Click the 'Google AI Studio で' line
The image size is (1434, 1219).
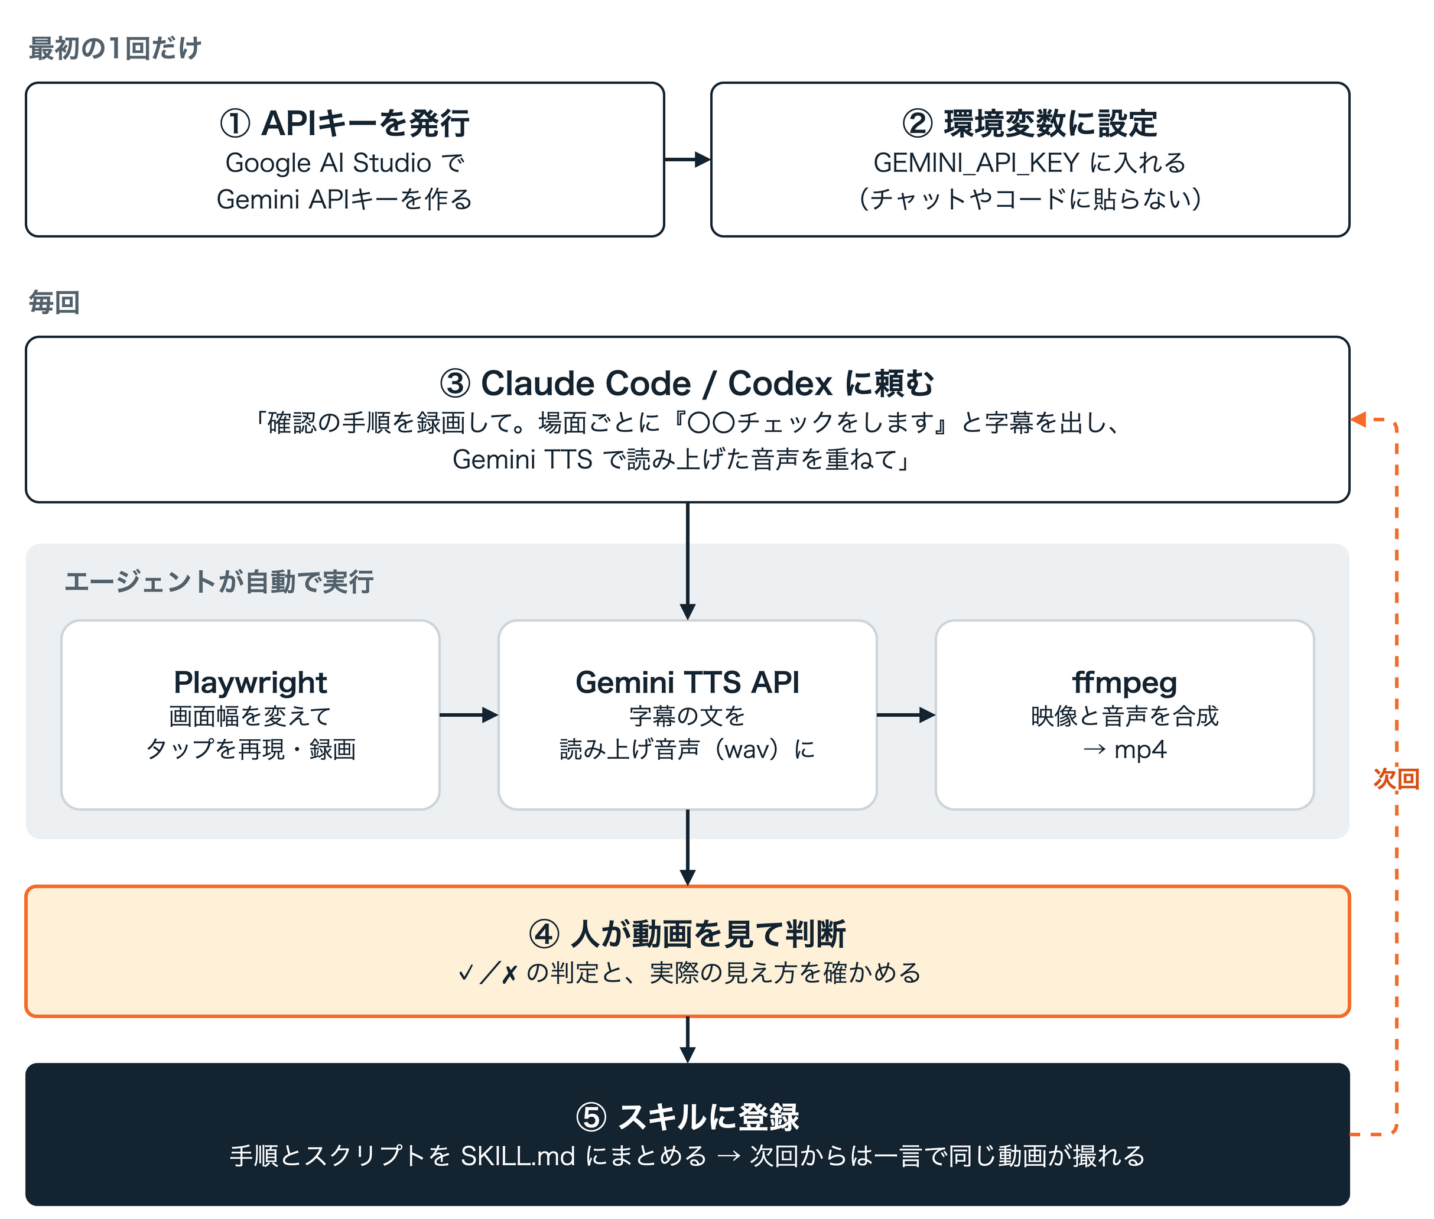tap(344, 163)
